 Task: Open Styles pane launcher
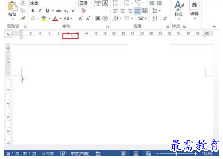(184, 26)
